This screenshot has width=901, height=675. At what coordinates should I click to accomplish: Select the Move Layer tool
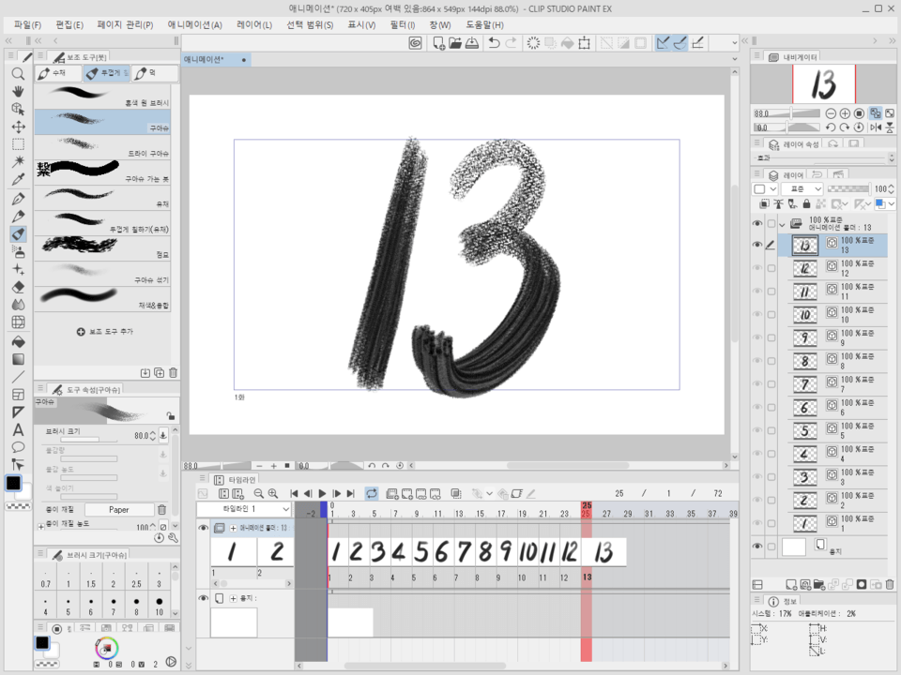[x=18, y=127]
